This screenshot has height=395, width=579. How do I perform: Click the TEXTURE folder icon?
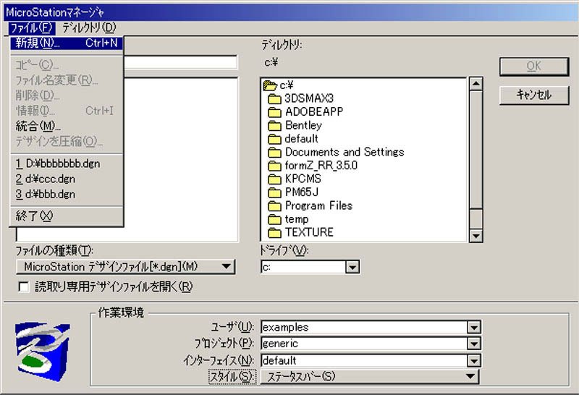click(274, 233)
